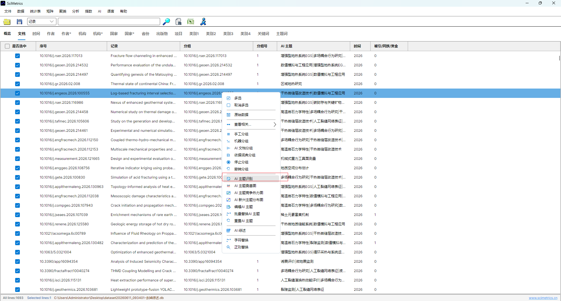Click the save disk icon
The height and width of the screenshot is (301, 561).
point(20,22)
